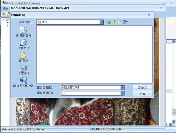Expand the first child tree node
This screenshot has width=176, height=133.
[x=8, y=23]
